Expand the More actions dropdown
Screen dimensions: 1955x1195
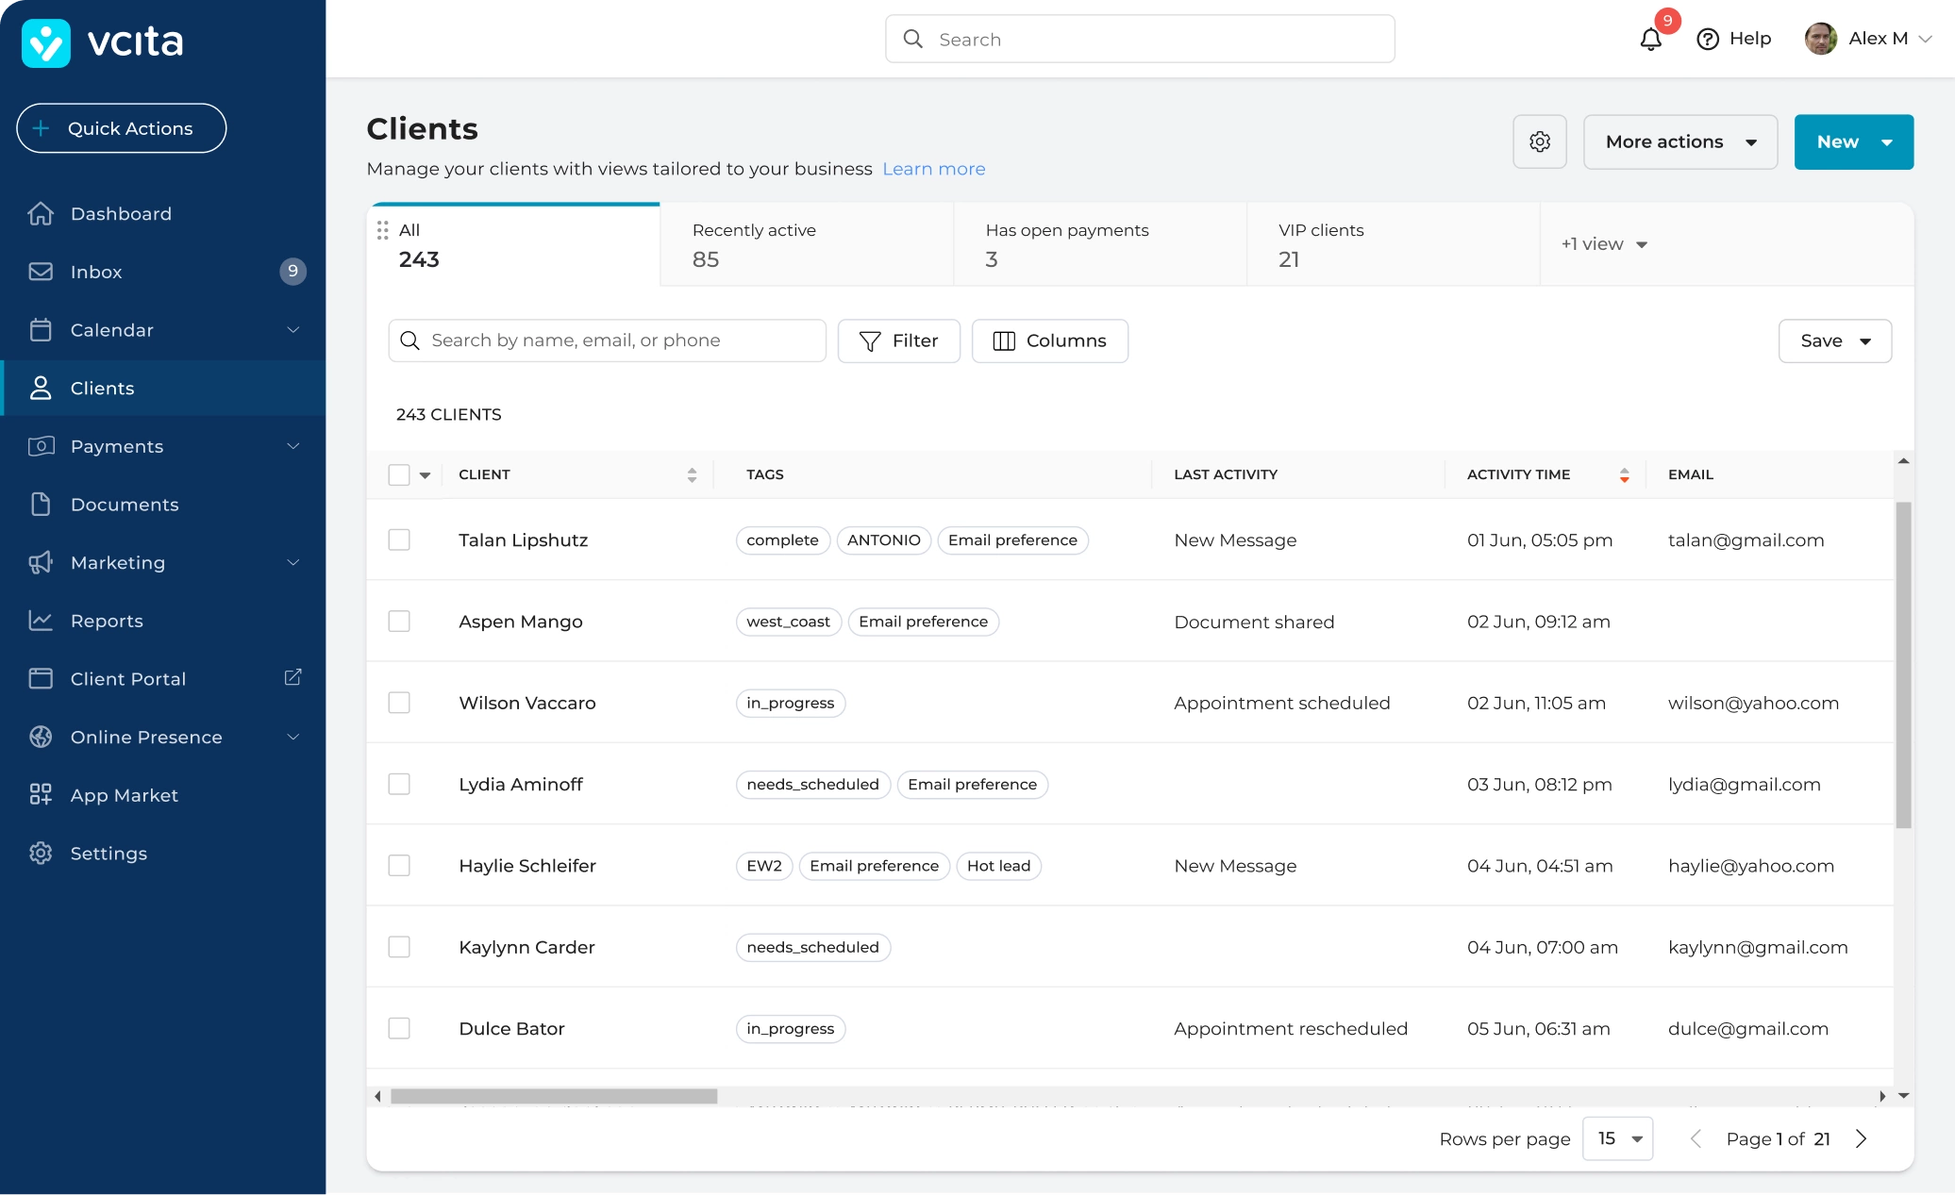[1680, 141]
